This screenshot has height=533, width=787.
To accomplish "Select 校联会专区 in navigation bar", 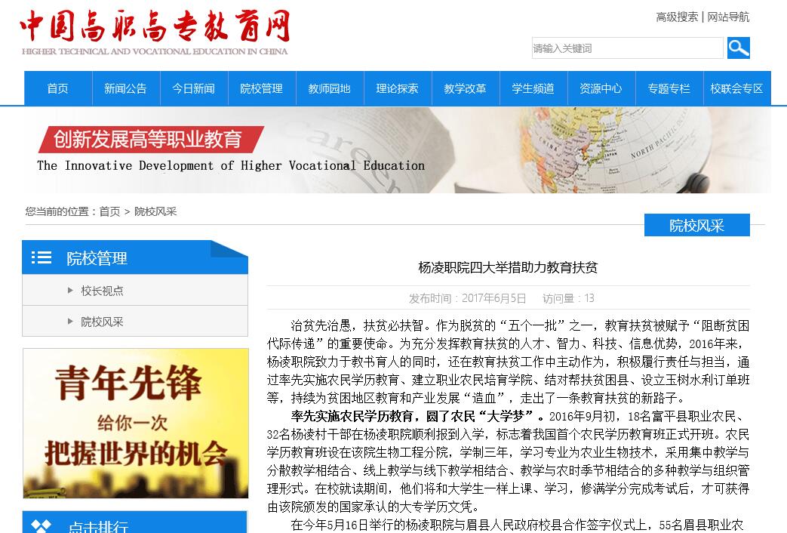I will click(736, 88).
